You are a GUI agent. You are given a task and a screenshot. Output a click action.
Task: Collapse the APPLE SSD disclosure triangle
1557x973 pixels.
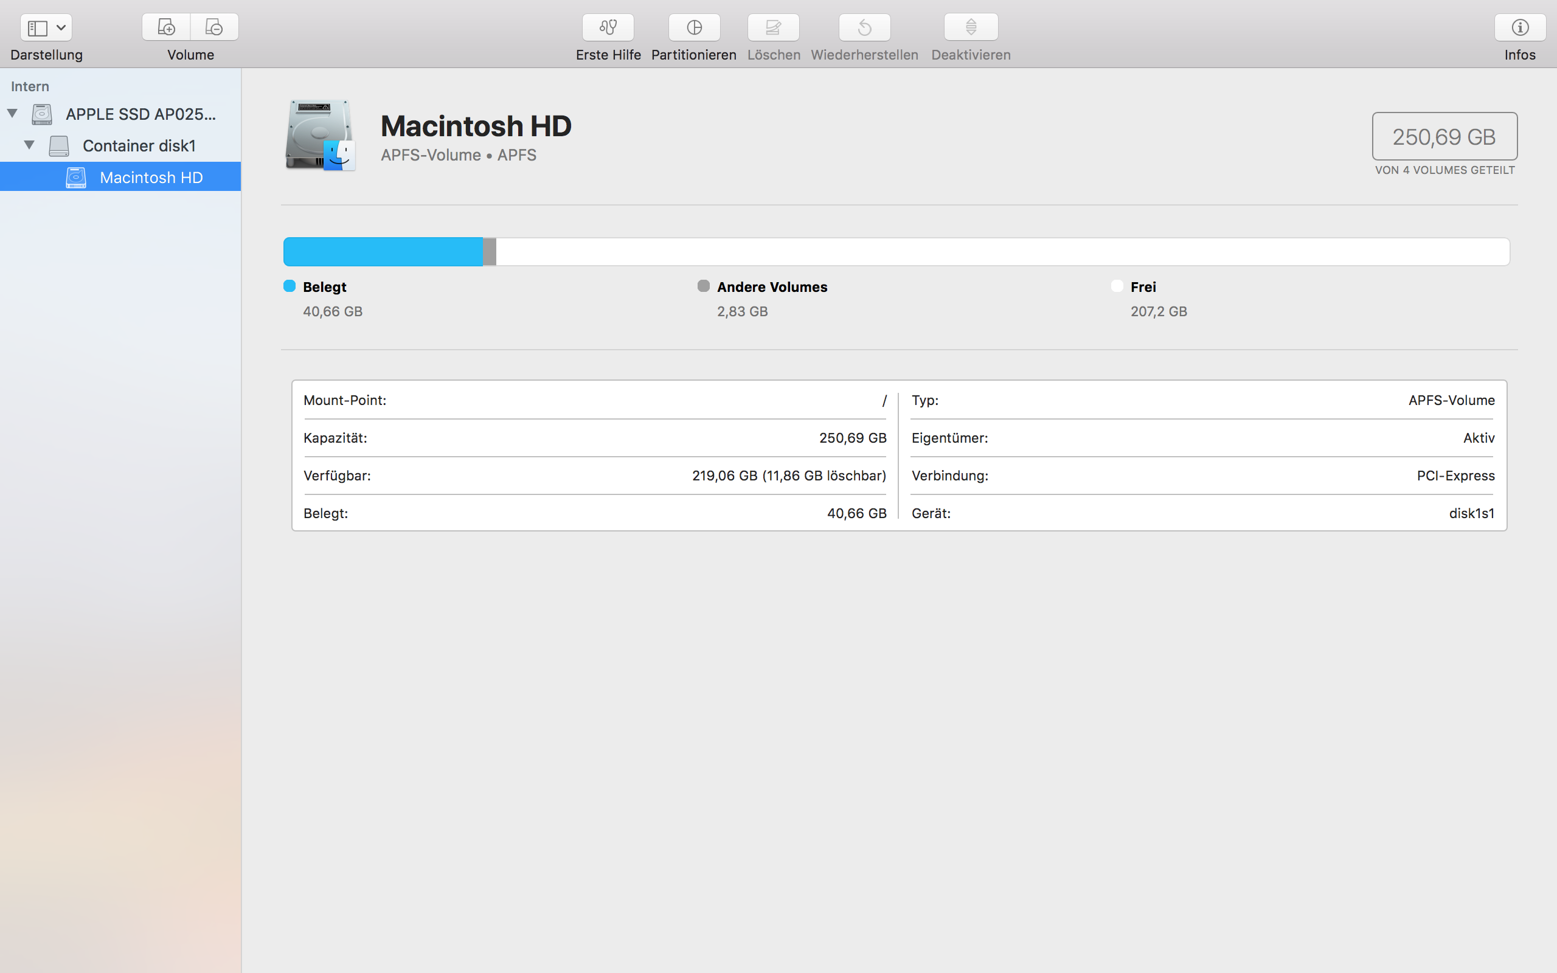(12, 114)
